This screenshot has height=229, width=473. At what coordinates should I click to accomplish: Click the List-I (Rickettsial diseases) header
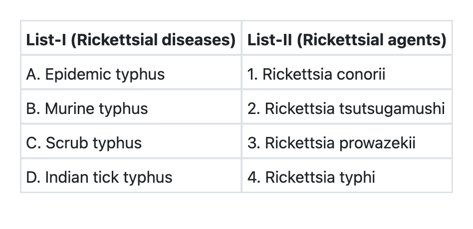pyautogui.click(x=131, y=40)
